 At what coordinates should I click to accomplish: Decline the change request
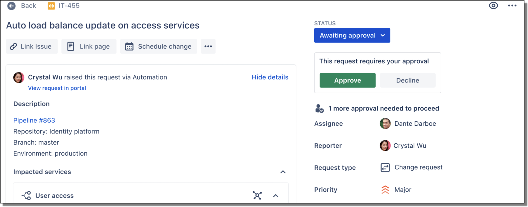point(407,80)
